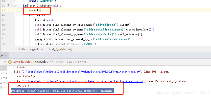Click the def test_3_address(self) line

coord(42,6)
